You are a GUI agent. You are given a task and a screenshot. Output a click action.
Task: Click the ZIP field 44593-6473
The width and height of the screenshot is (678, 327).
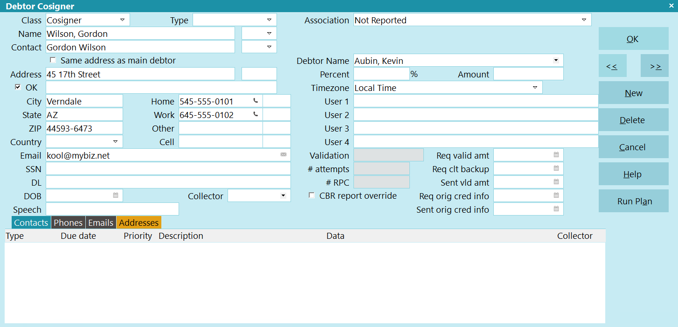pyautogui.click(x=84, y=128)
